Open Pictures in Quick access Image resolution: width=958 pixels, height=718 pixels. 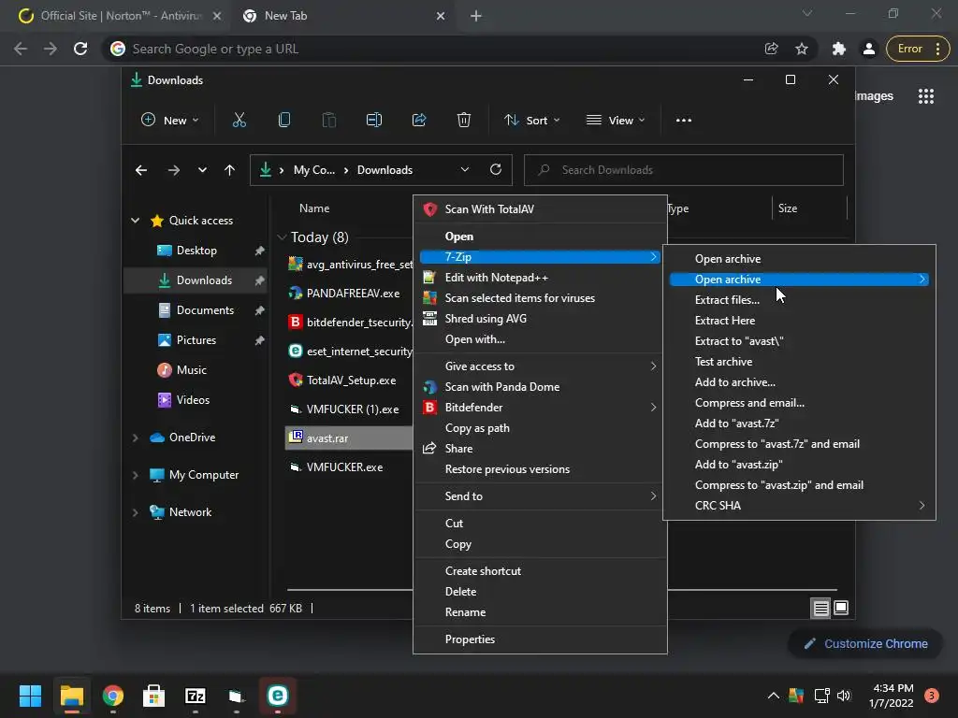point(196,340)
